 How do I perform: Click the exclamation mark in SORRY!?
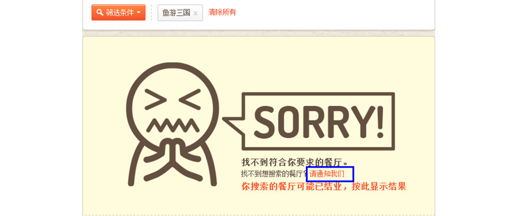pyautogui.click(x=380, y=121)
